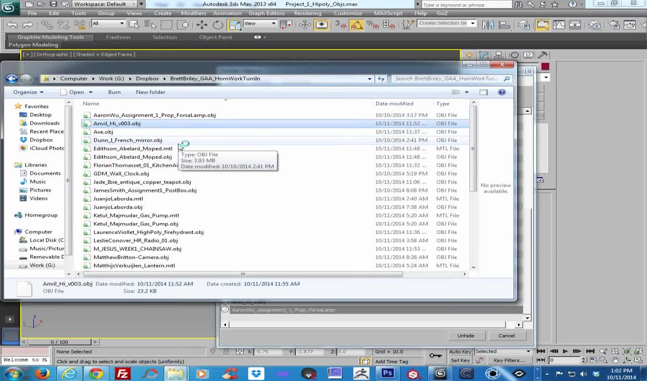Viewport: 647px width, 381px height.
Task: Activate the Select and Uniform Scale tool
Action: [x=235, y=24]
